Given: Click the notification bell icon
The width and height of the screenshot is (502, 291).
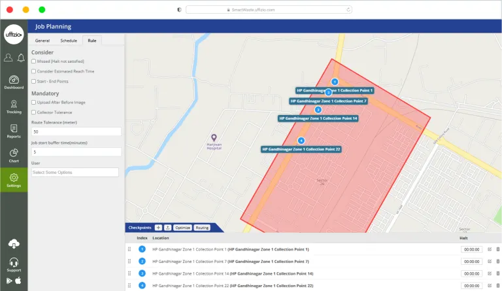Looking at the screenshot, I should point(20,58).
